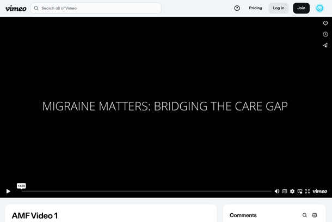Screen dimensions: 332x222
Task: Click the 14:03 duration tooltip
Action: click(21, 186)
